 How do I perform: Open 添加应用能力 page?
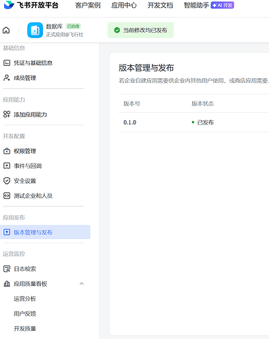pyautogui.click(x=30, y=115)
